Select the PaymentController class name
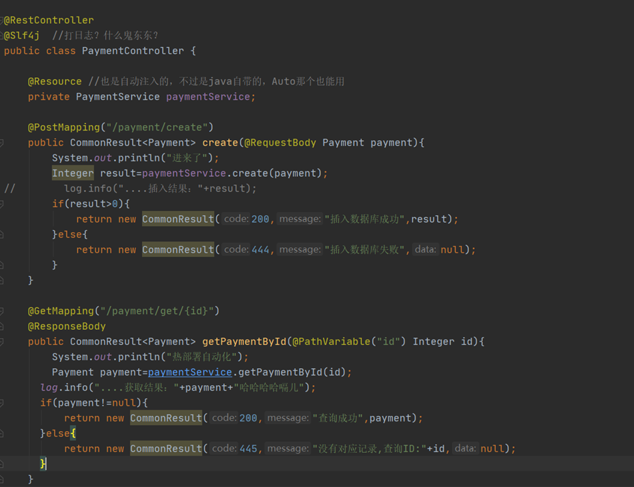The image size is (634, 487). [133, 51]
